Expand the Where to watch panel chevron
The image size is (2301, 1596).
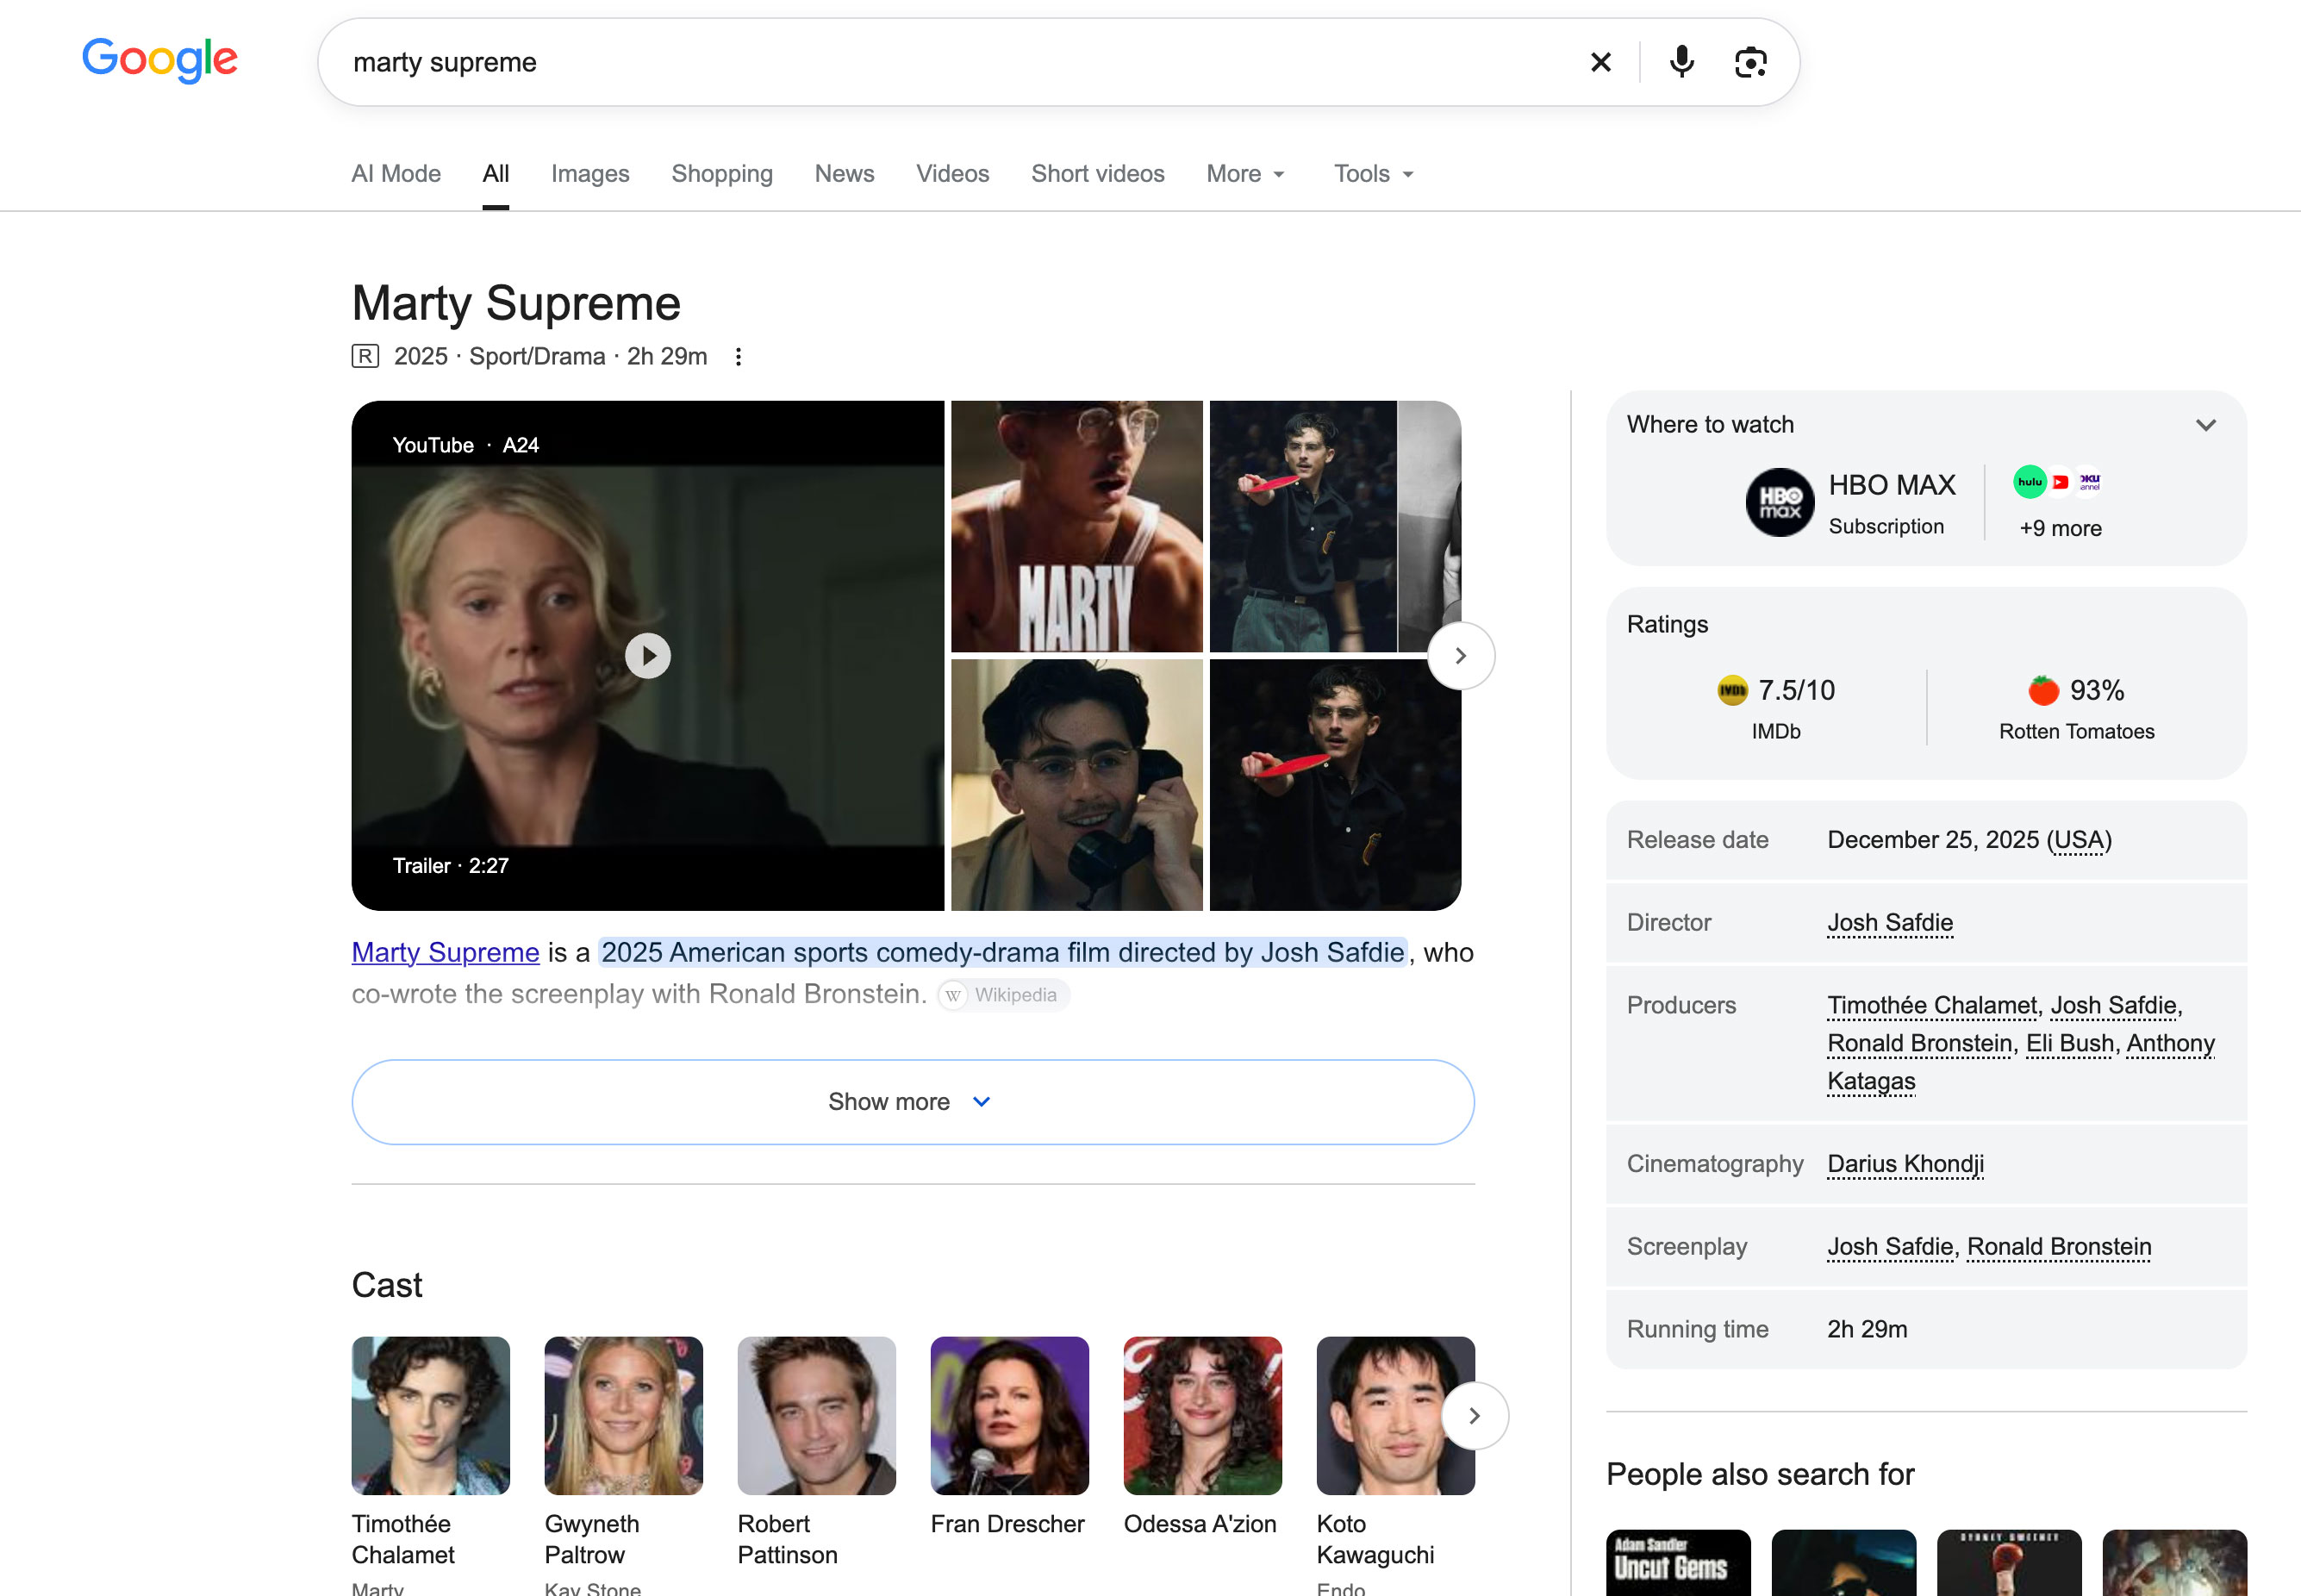click(2206, 425)
